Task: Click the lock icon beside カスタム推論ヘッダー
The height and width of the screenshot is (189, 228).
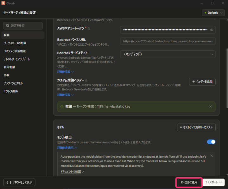Action: [x=86, y=80]
